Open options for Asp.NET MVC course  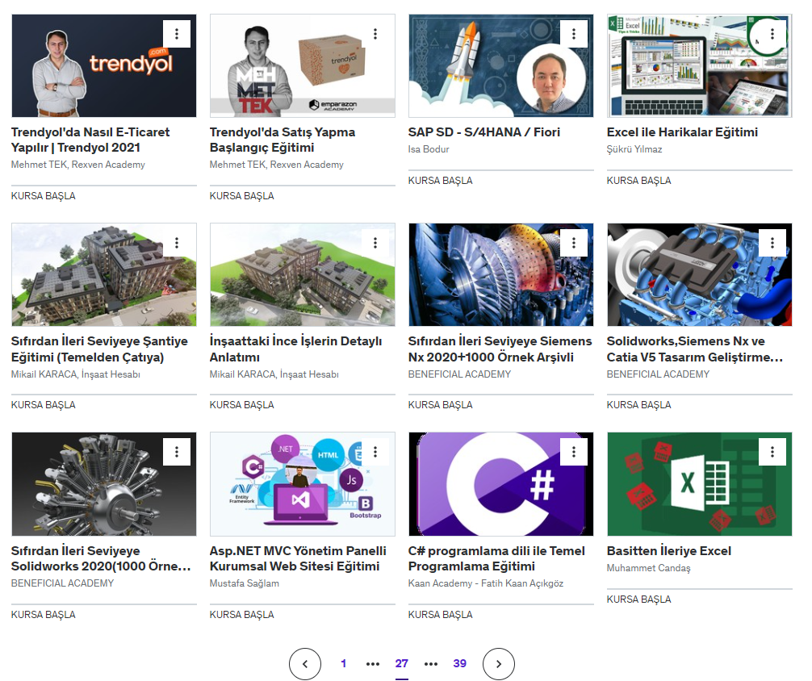pos(375,452)
